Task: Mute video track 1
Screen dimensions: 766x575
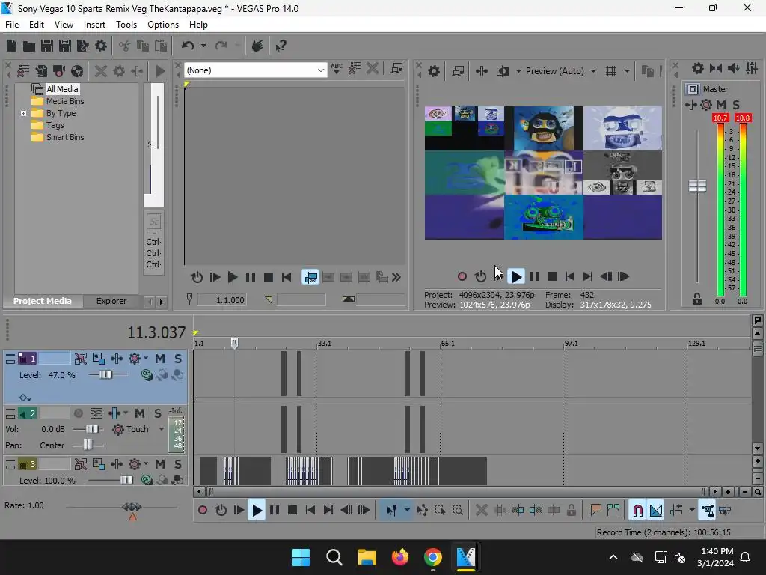Action: click(x=160, y=359)
